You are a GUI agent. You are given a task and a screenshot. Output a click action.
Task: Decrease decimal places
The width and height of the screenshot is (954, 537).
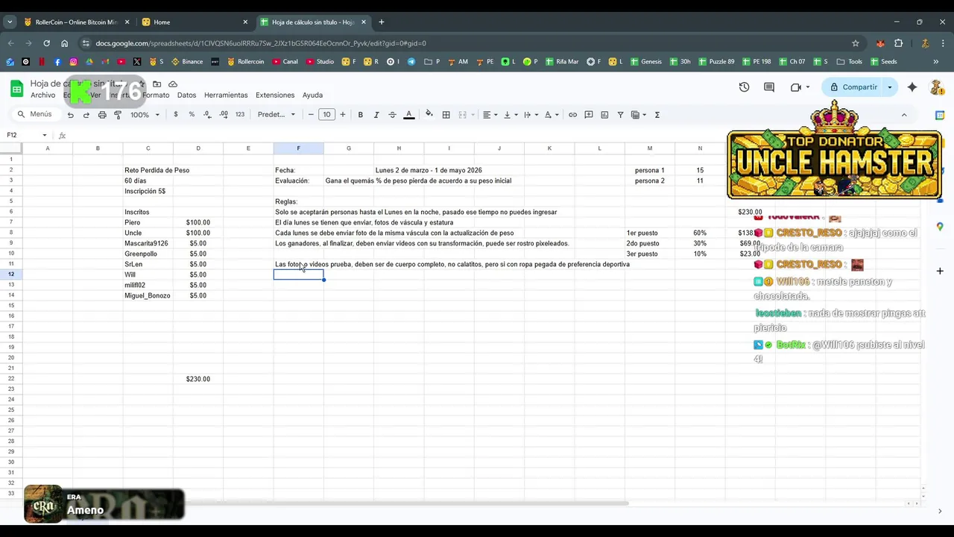pyautogui.click(x=207, y=115)
